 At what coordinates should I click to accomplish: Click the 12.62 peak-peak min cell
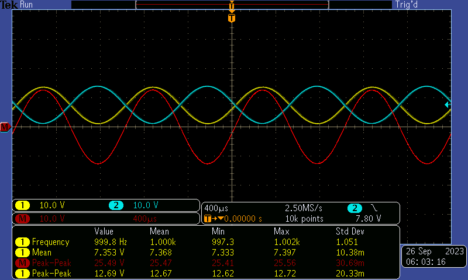pos(223,274)
